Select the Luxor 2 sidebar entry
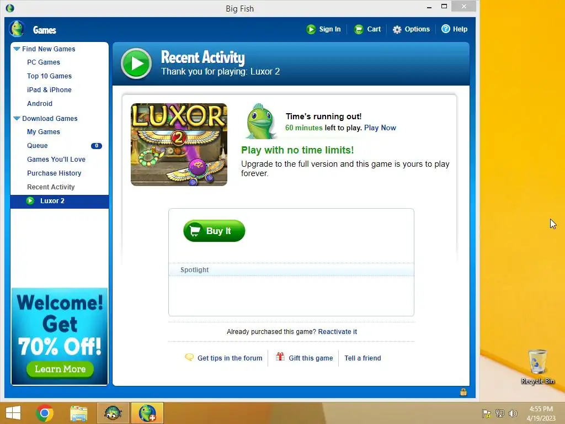 tap(60, 202)
